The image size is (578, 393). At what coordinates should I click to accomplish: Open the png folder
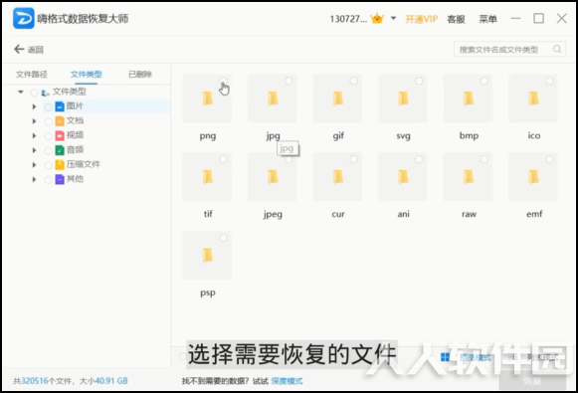click(207, 98)
